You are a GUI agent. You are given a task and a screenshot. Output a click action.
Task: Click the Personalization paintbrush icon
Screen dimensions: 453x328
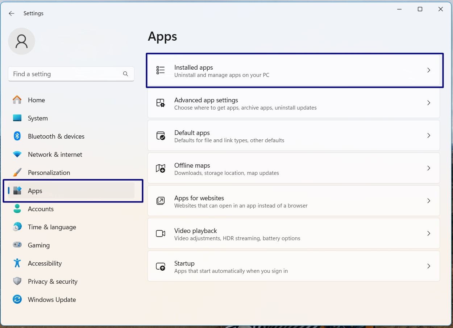point(17,172)
